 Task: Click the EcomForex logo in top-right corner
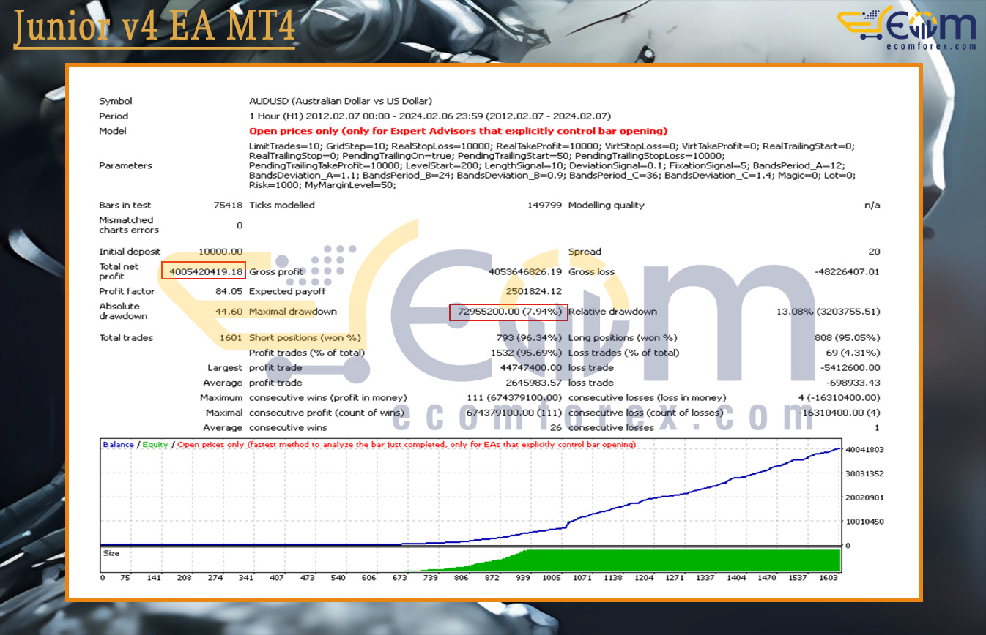tap(907, 28)
